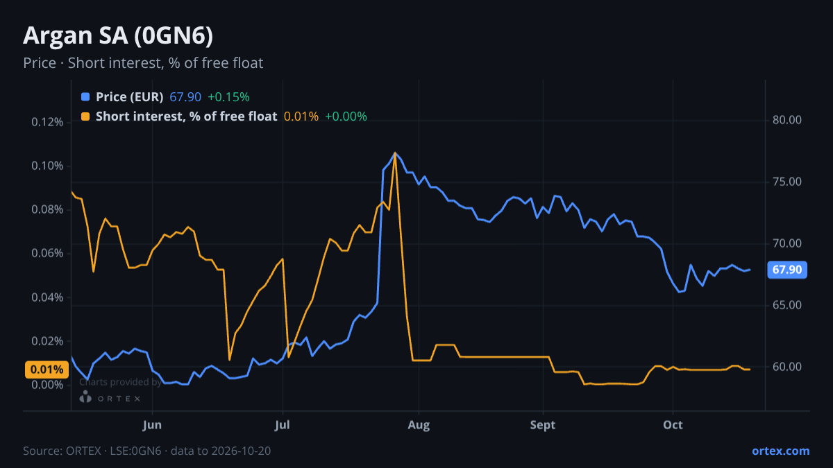Click the orange 0.01% legend value
The height and width of the screenshot is (468, 833).
click(x=301, y=116)
